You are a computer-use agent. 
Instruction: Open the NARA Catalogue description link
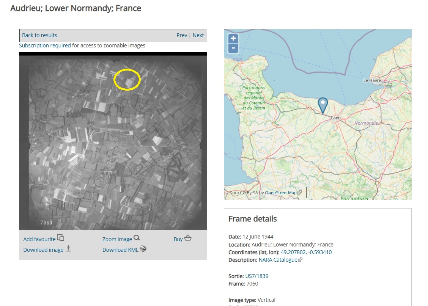278,260
